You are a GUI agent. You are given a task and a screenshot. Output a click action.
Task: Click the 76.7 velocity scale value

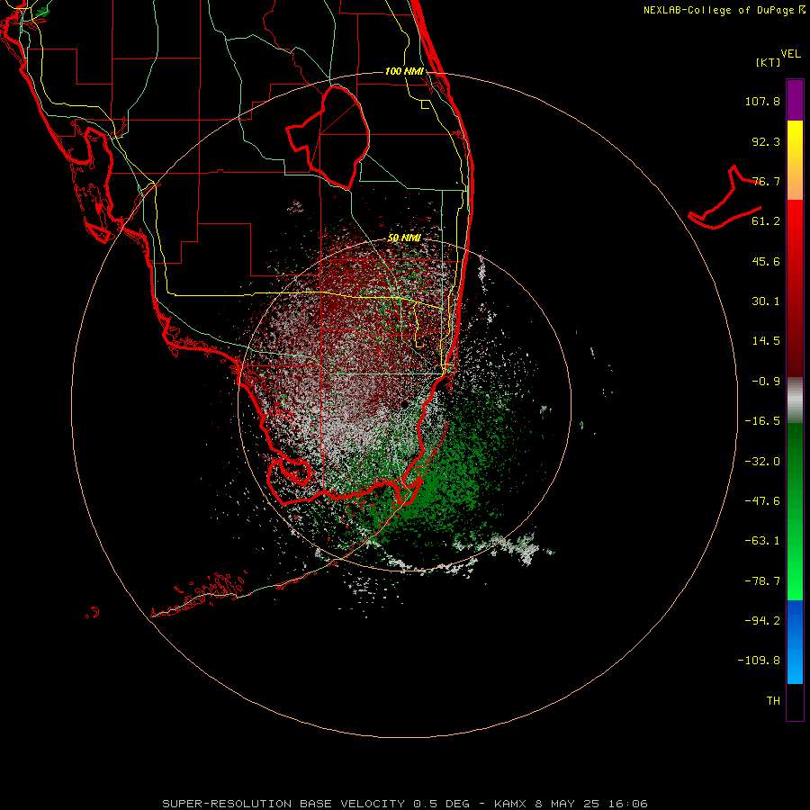(x=766, y=181)
